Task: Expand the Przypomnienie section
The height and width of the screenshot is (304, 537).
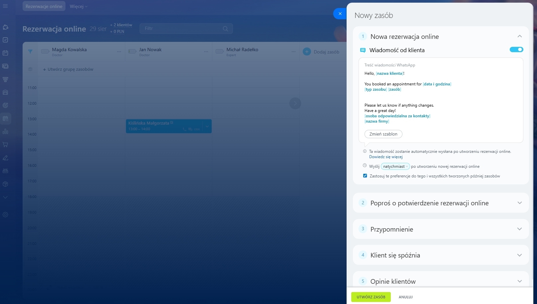Action: 519,229
